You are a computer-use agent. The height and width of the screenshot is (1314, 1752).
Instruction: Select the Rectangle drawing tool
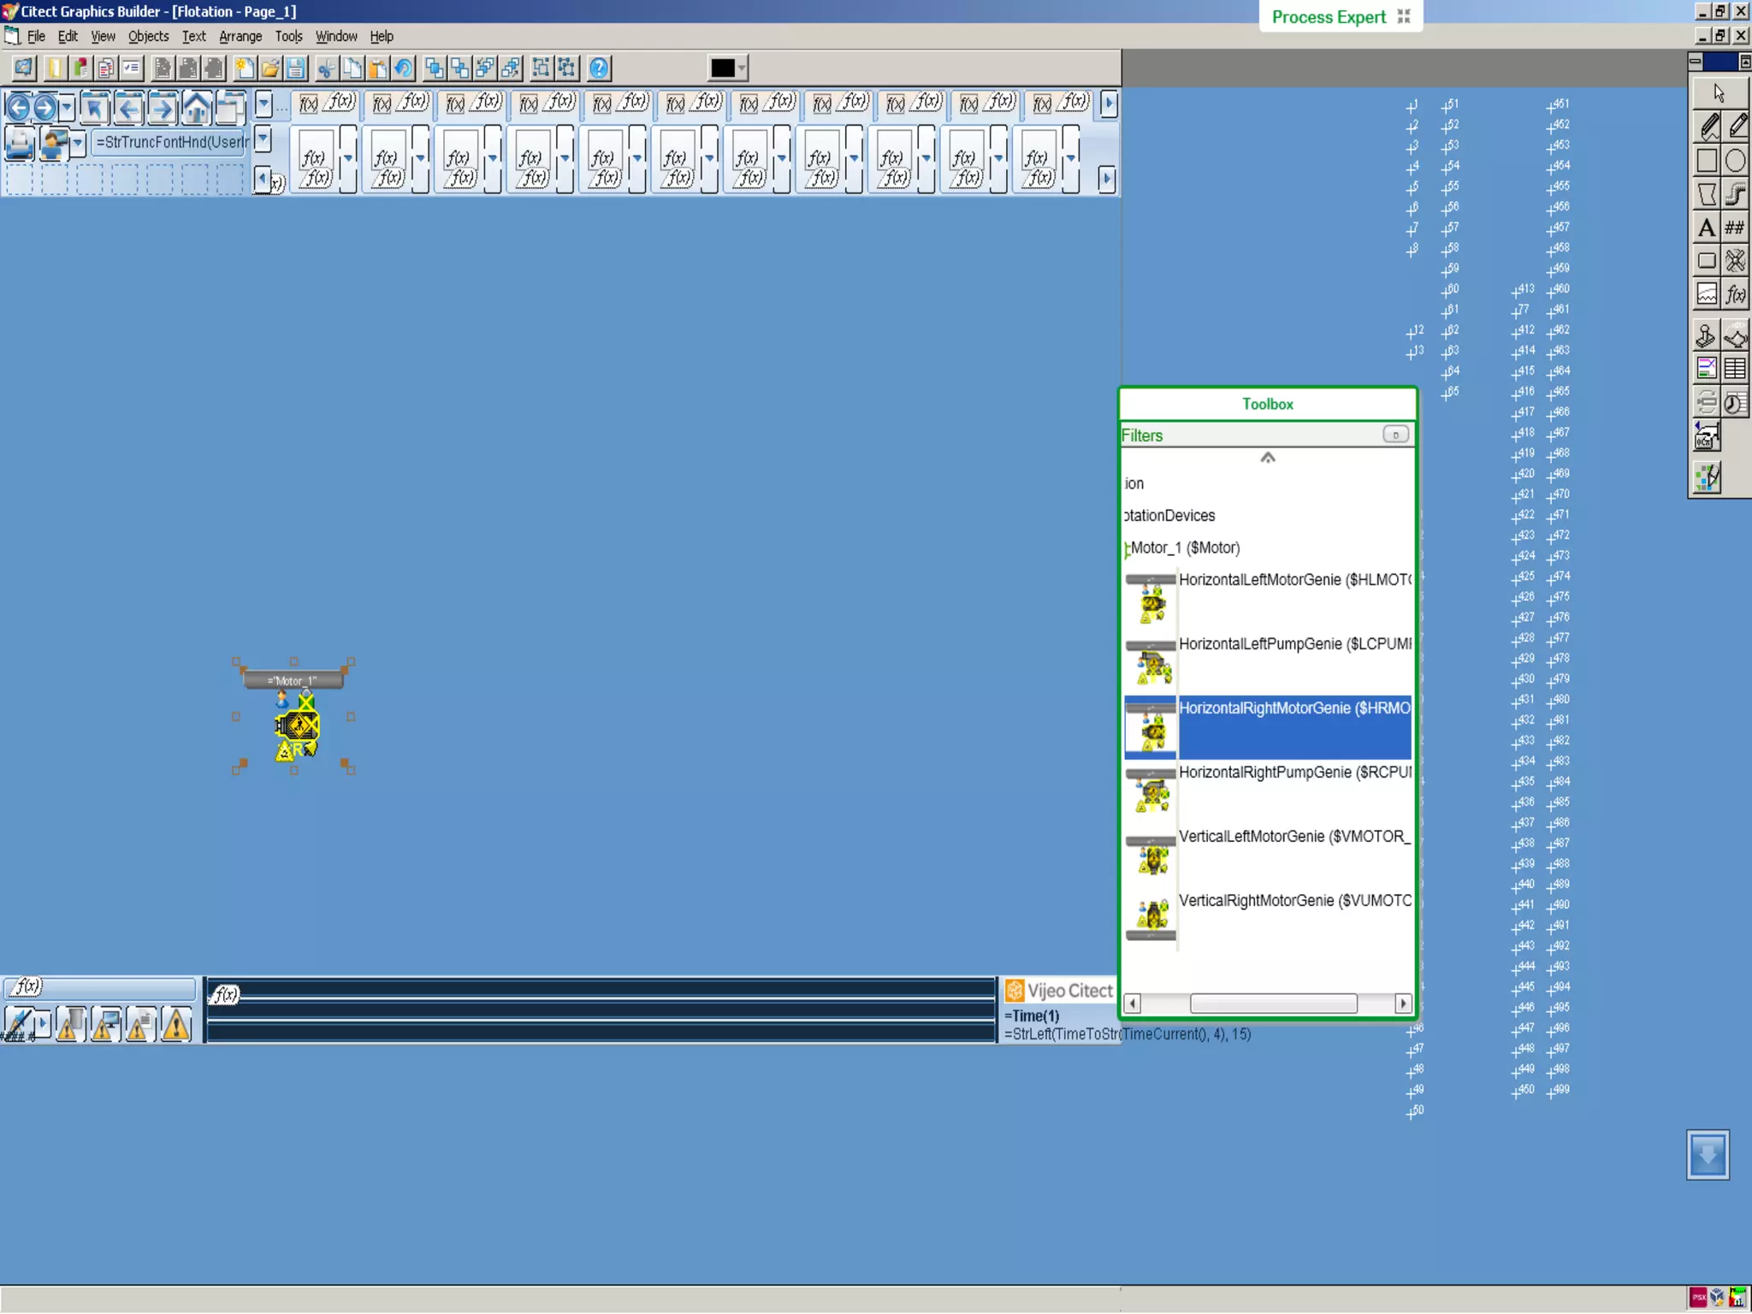coord(1706,161)
